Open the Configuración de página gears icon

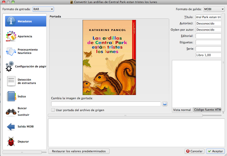click(x=10, y=66)
